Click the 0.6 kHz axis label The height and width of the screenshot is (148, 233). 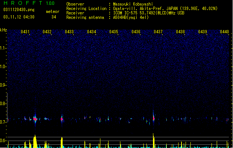pos(3,141)
